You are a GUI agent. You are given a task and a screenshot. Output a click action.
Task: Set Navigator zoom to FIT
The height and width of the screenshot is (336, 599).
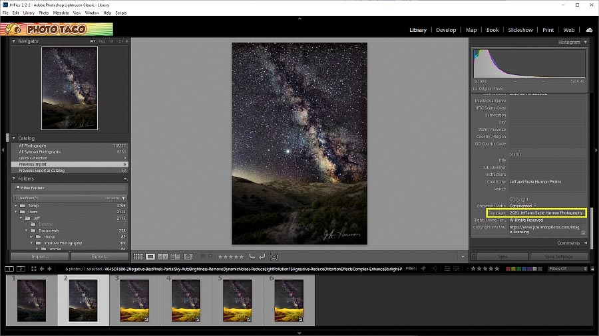click(x=93, y=41)
